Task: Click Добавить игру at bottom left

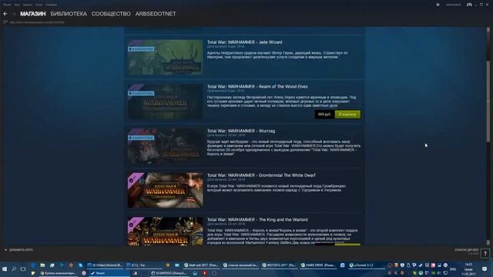Action: (x=18, y=250)
